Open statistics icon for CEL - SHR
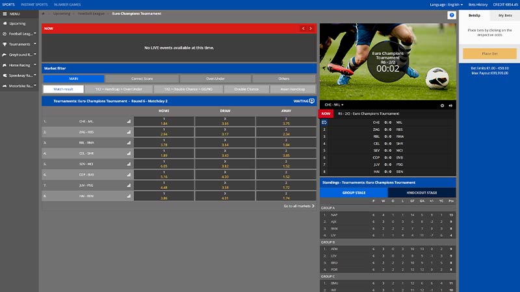The width and height of the screenshot is (520, 292). [129, 153]
